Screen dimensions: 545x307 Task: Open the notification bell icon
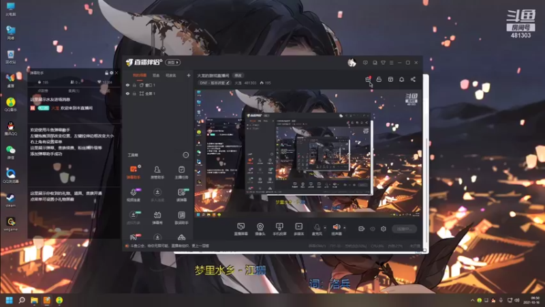[x=402, y=79]
